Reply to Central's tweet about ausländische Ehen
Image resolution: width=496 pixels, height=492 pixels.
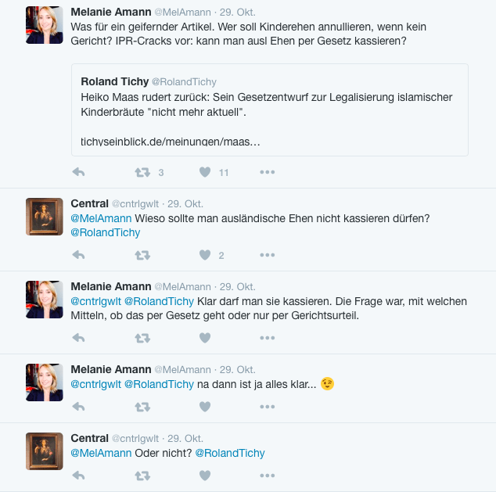[78, 255]
